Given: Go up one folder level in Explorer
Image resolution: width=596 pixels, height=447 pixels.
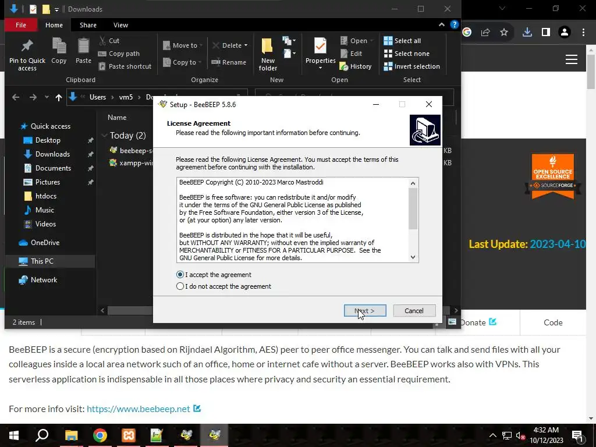Looking at the screenshot, I should coord(59,97).
